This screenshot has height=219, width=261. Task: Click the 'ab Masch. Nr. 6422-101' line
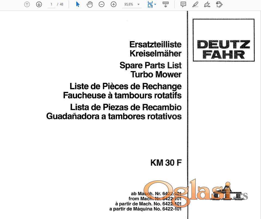(x=156, y=194)
